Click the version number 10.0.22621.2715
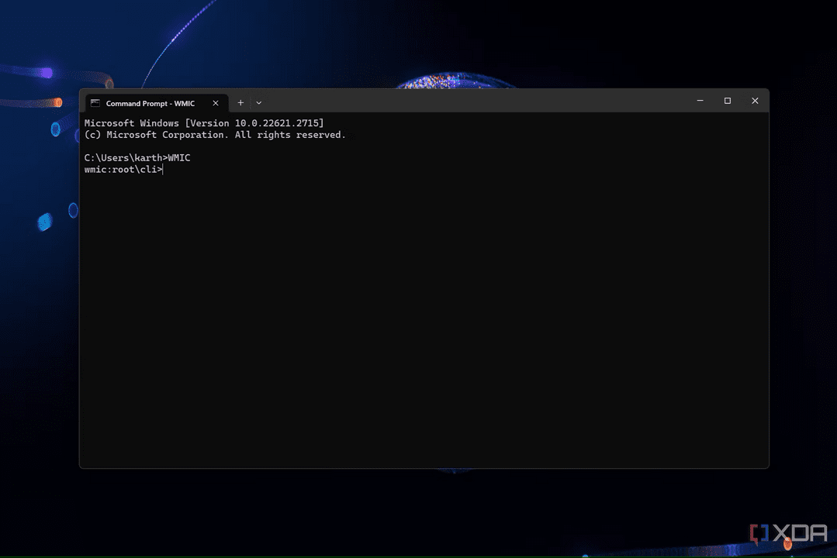The height and width of the screenshot is (558, 837). coord(276,123)
